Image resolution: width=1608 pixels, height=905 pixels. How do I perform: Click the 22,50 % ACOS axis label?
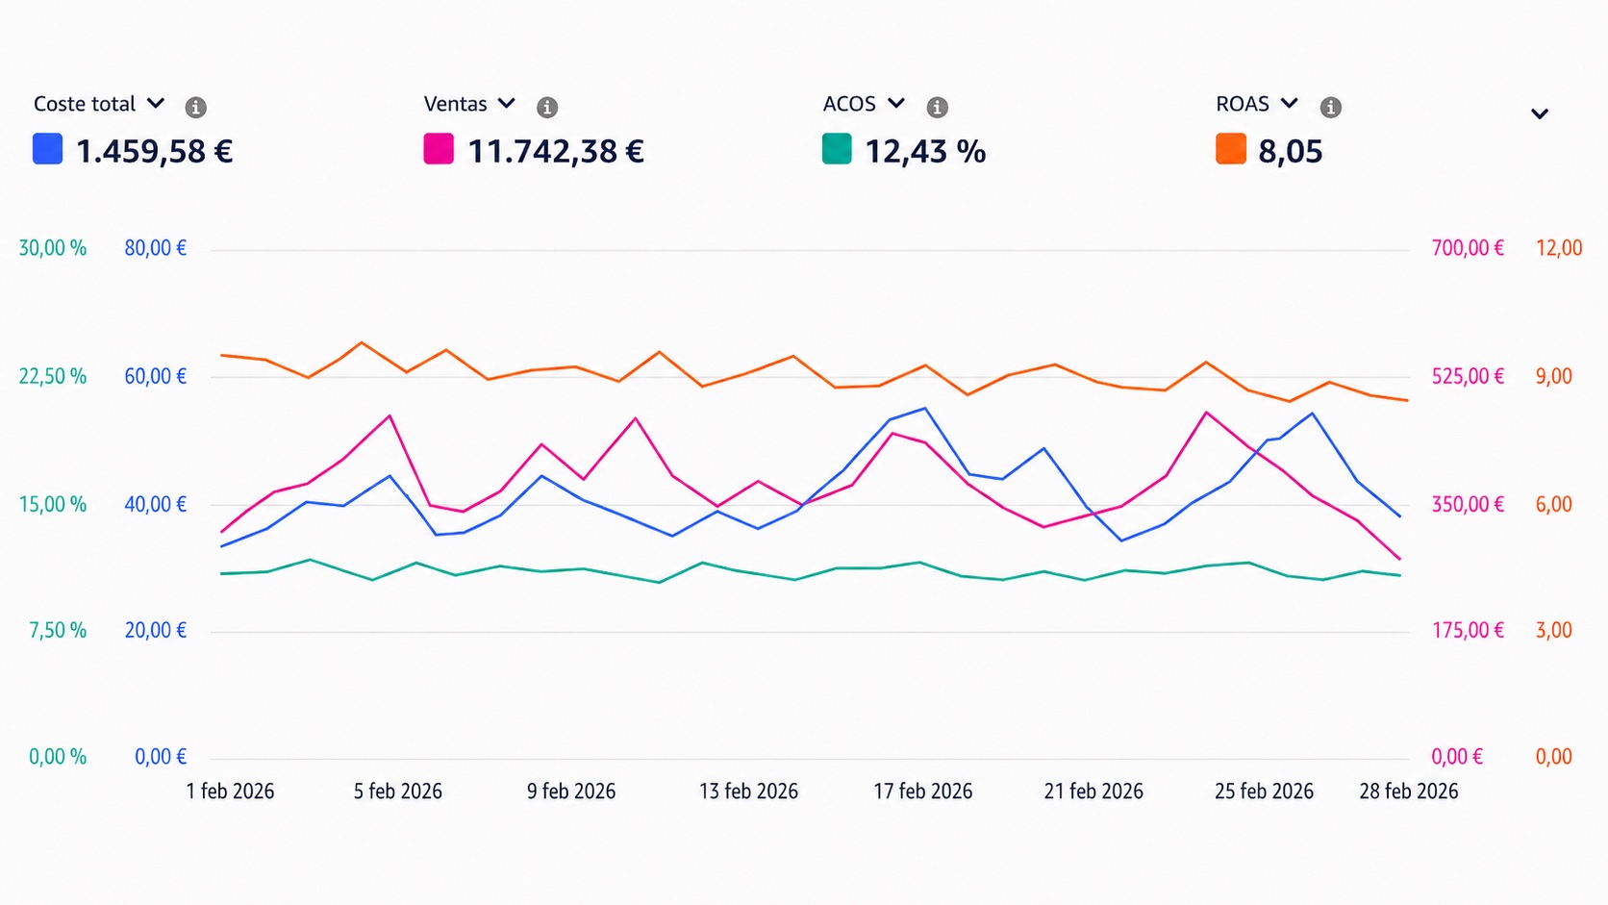(53, 376)
